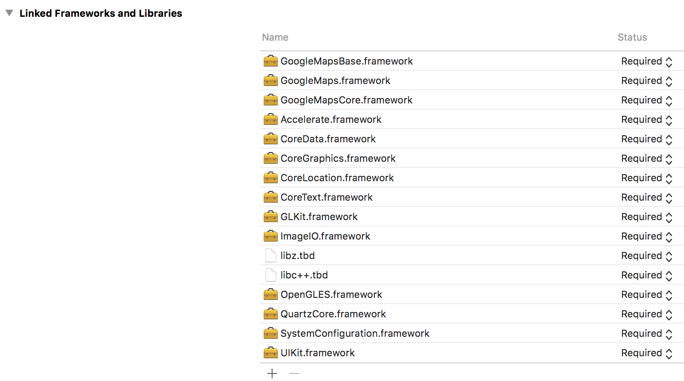Open status stepper for SystemConfiguration.framework
The height and width of the screenshot is (381, 684).
[x=669, y=334]
